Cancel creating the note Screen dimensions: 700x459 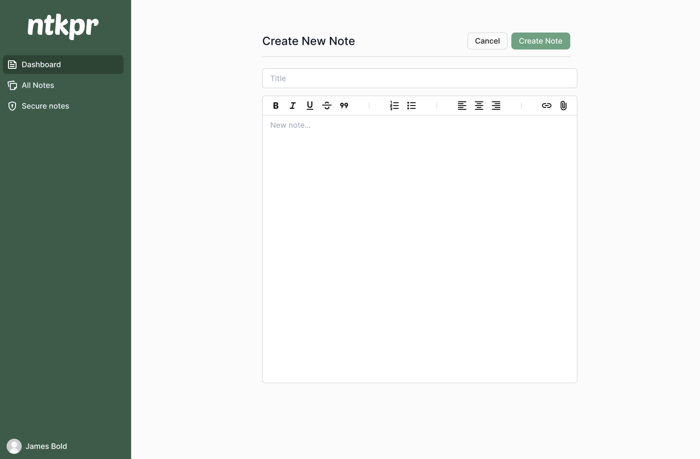pos(487,41)
